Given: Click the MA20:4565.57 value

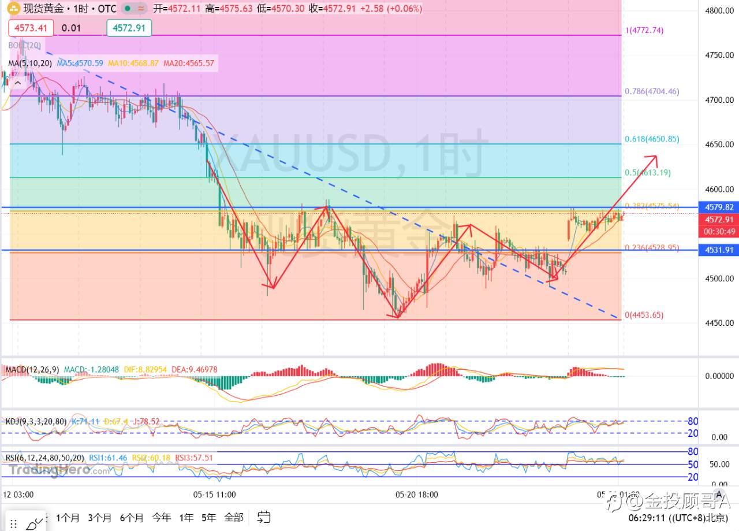Looking at the screenshot, I should tap(188, 63).
